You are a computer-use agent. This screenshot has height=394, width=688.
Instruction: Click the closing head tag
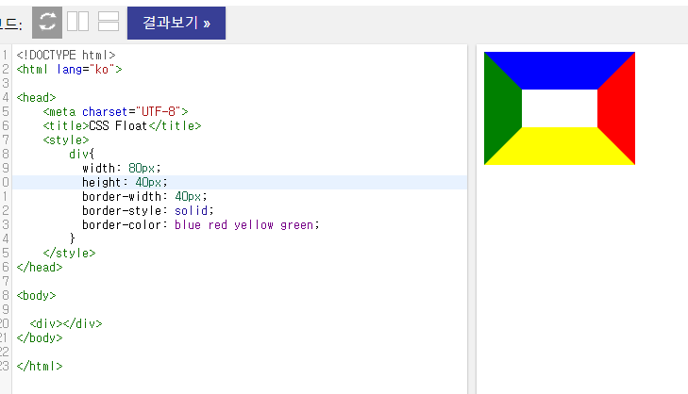tap(40, 267)
